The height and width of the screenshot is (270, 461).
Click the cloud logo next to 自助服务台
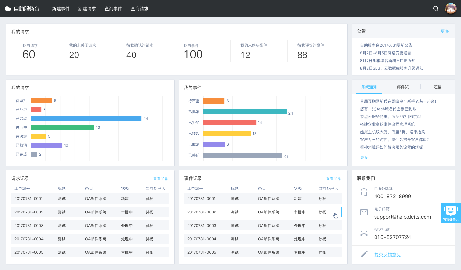pos(8,9)
